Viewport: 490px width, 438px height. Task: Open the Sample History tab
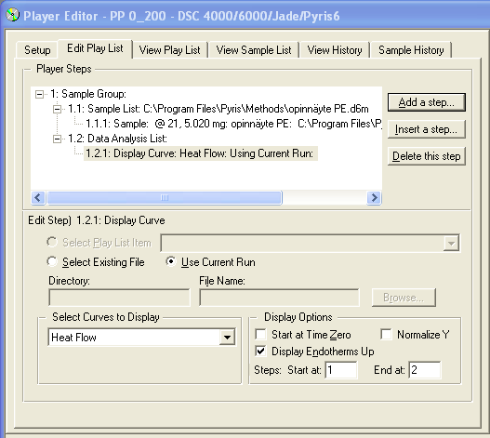tap(411, 50)
